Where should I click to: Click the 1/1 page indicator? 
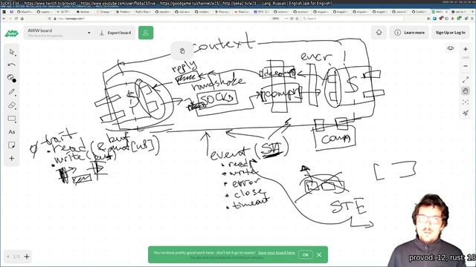[x=16, y=257]
